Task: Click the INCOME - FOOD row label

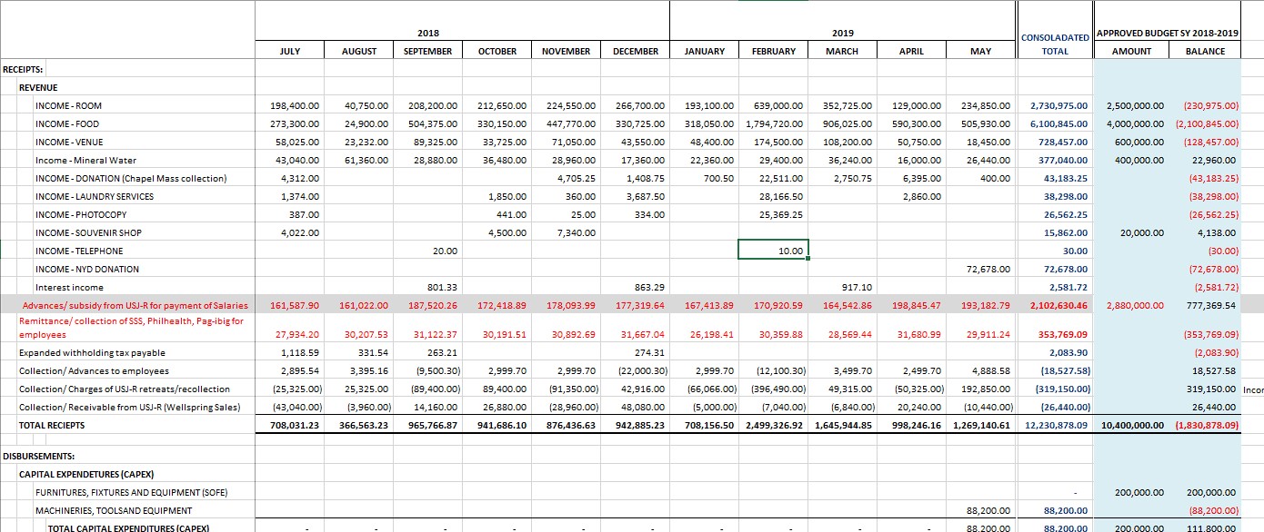Action: pos(67,124)
